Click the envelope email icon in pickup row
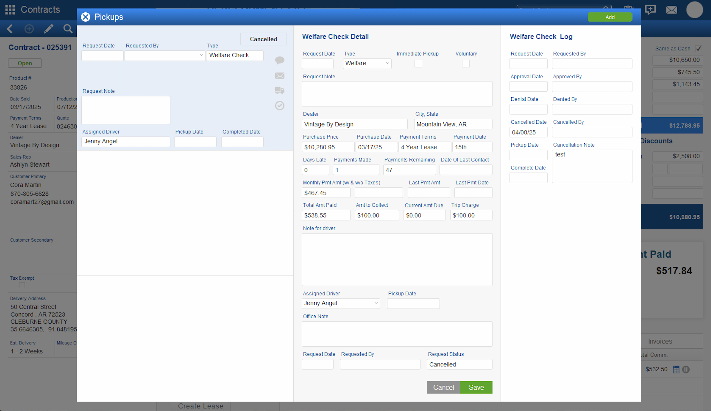This screenshot has width=711, height=411. pos(280,76)
